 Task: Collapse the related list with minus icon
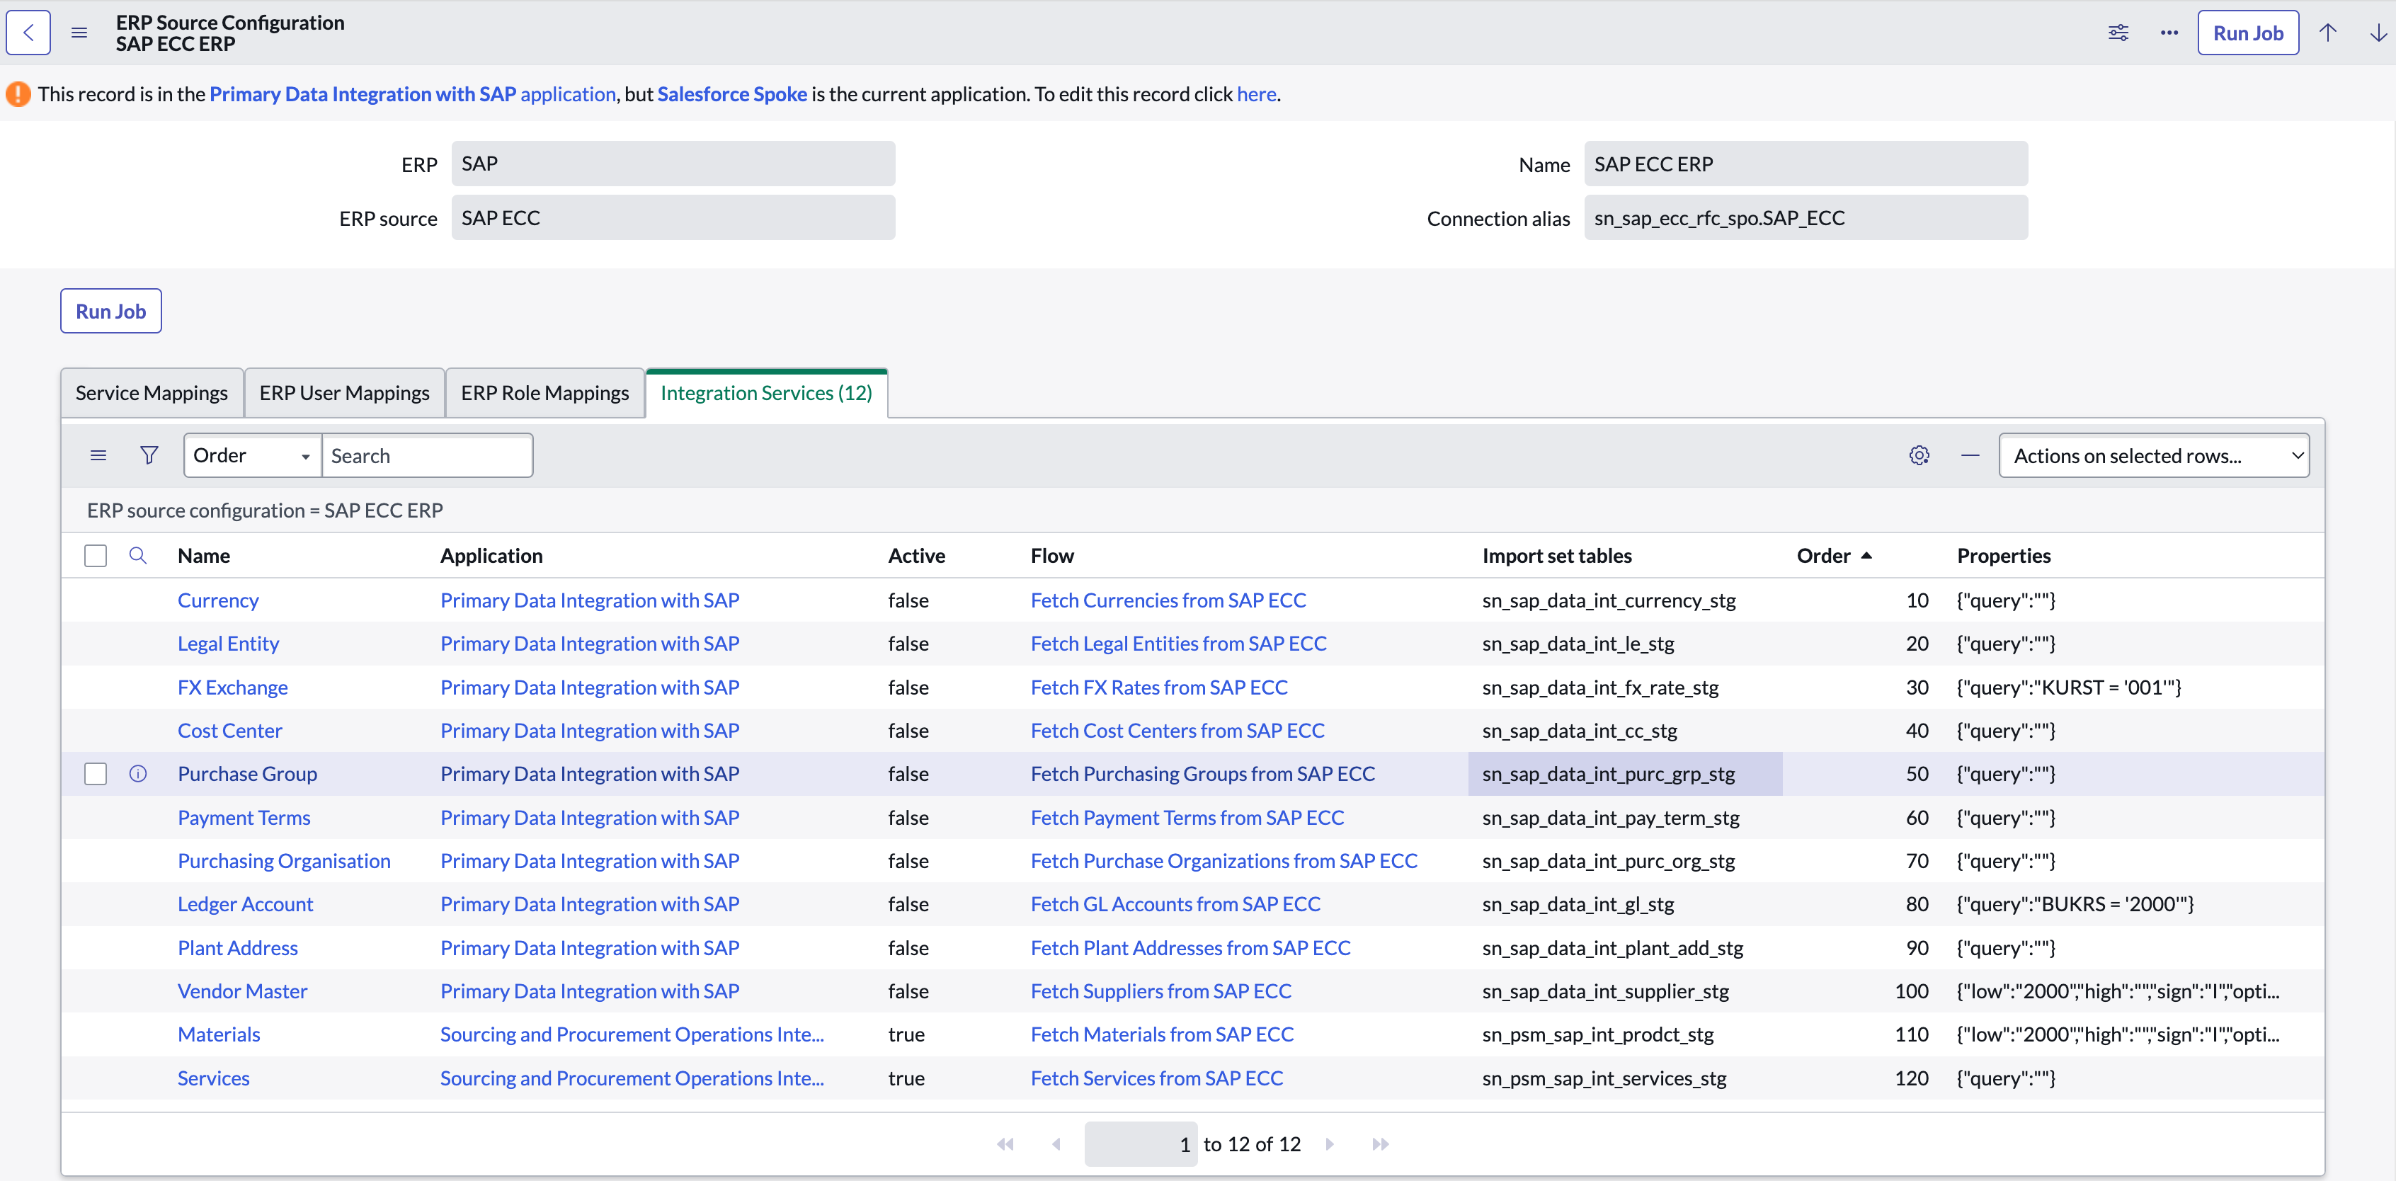pos(1970,455)
